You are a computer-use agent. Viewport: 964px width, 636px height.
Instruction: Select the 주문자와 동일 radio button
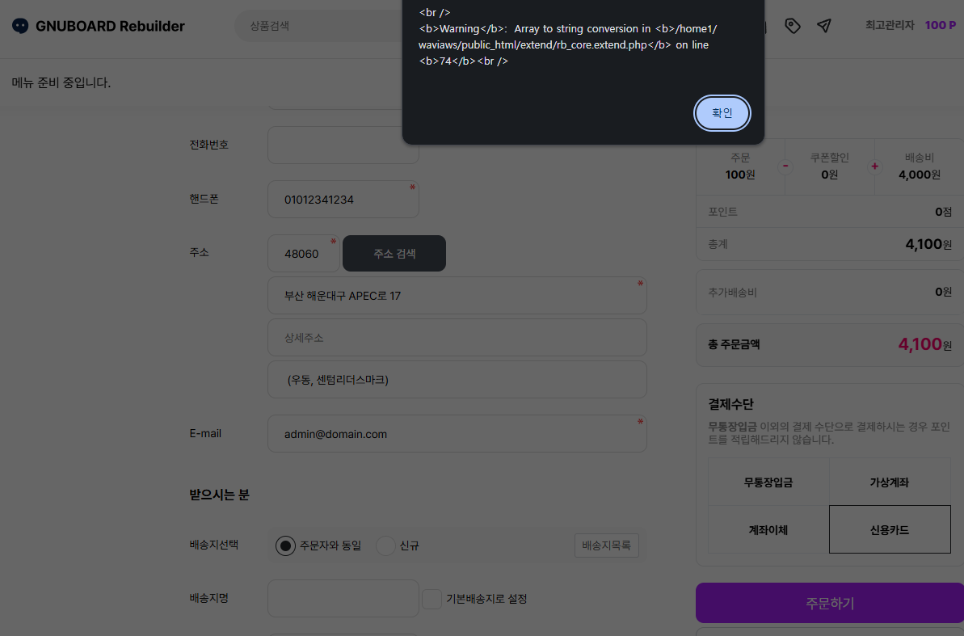(x=285, y=545)
